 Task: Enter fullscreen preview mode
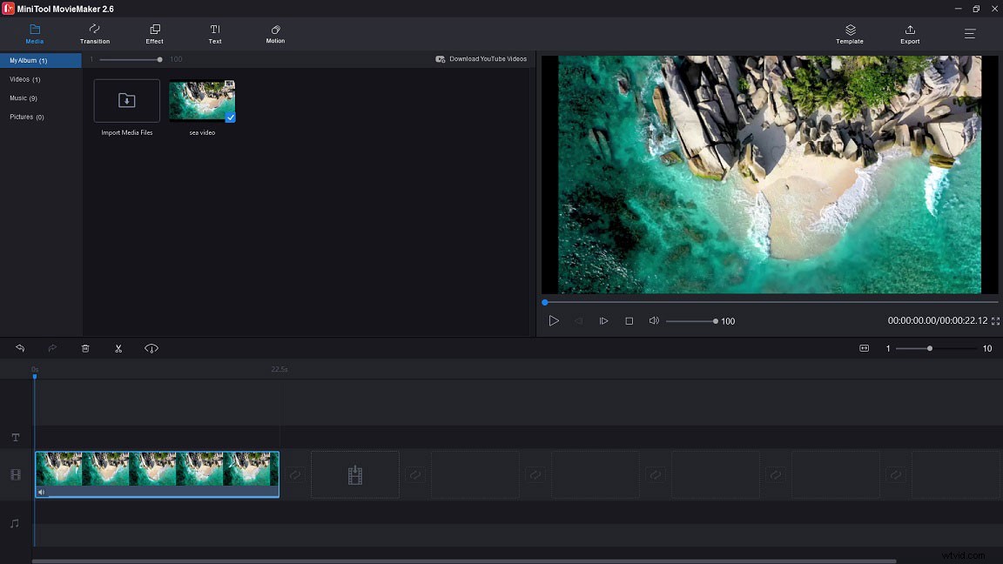995,321
